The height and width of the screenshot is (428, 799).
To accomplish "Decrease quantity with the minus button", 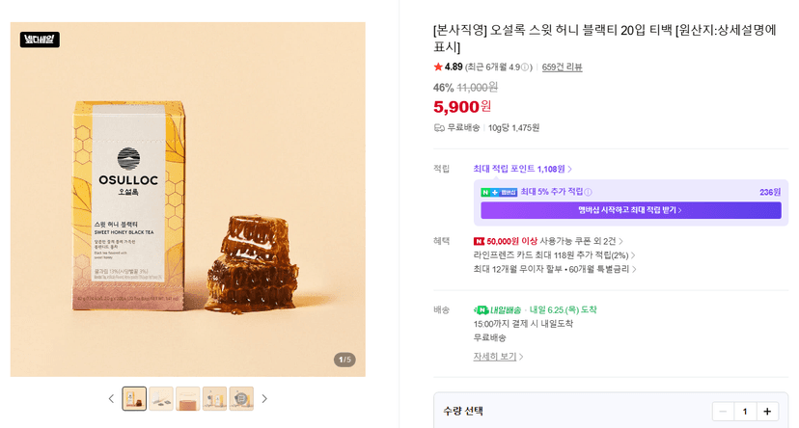I will coord(723,412).
